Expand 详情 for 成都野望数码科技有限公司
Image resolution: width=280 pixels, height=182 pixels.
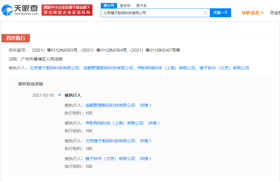click(x=145, y=105)
